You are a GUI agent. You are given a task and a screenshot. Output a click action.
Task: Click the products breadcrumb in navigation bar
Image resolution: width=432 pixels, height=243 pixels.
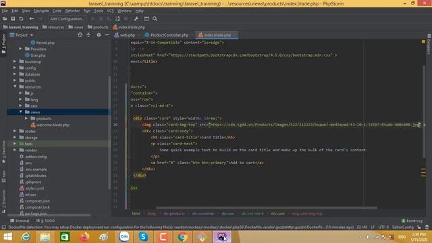(98, 27)
